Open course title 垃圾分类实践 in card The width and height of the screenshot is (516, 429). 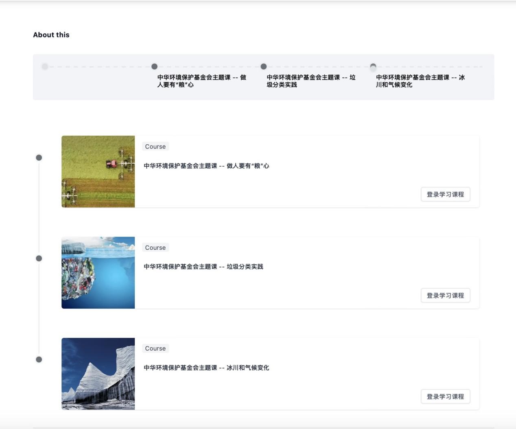point(203,267)
